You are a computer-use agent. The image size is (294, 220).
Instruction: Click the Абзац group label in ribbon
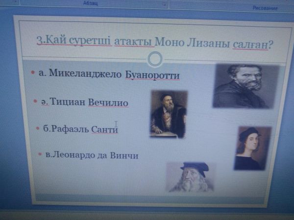(x=91, y=2)
